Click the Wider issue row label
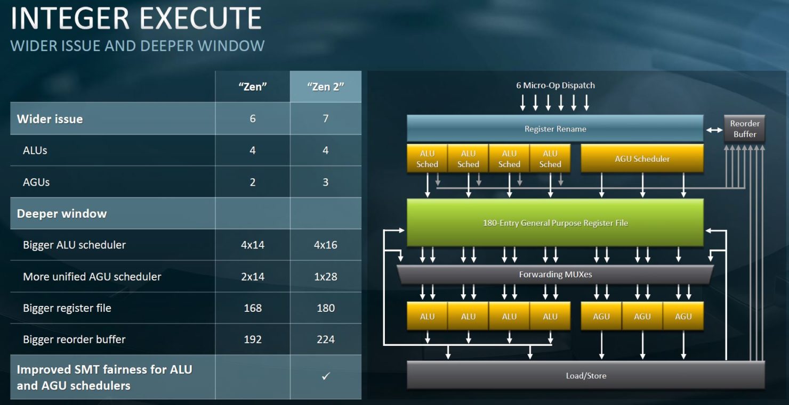Image resolution: width=789 pixels, height=405 pixels. coord(50,119)
